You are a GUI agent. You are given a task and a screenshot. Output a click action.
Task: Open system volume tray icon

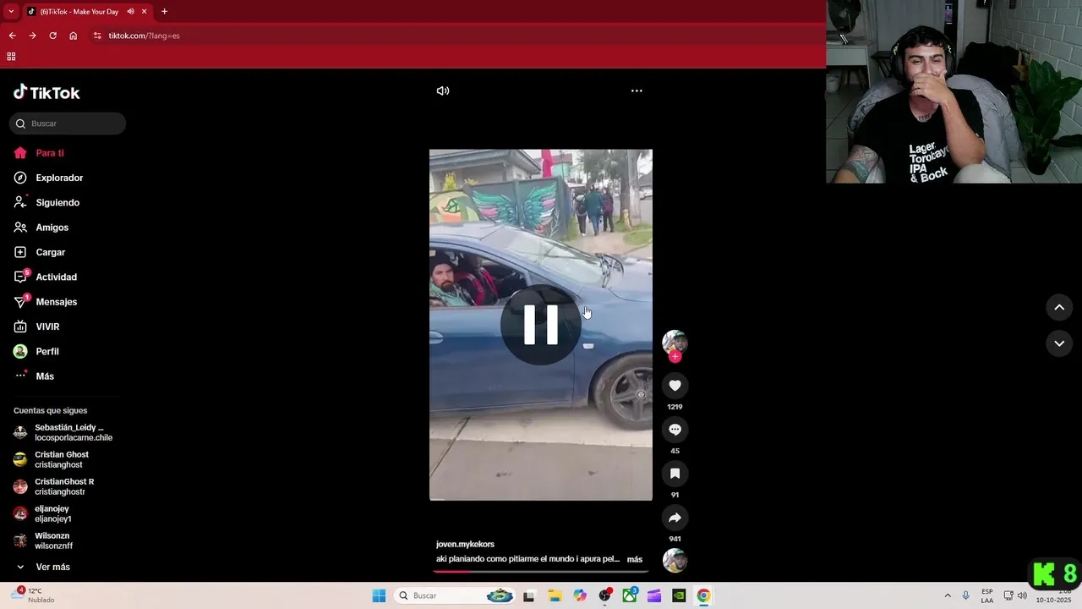1022,595
